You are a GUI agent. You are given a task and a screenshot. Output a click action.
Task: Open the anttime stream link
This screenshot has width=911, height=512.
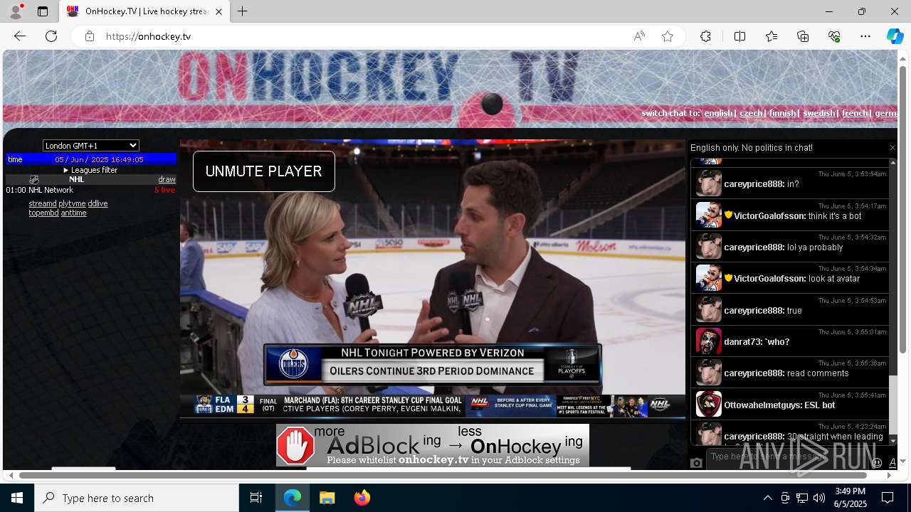73,213
